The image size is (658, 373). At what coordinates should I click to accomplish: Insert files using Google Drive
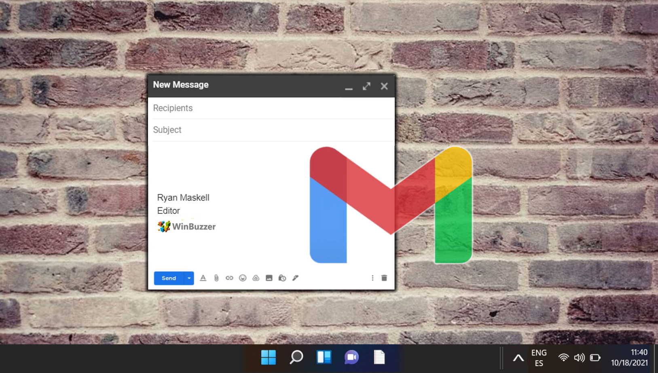pyautogui.click(x=256, y=278)
